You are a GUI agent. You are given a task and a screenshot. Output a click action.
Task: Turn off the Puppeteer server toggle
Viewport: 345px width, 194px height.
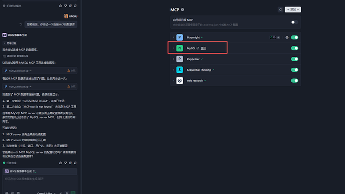(x=294, y=59)
